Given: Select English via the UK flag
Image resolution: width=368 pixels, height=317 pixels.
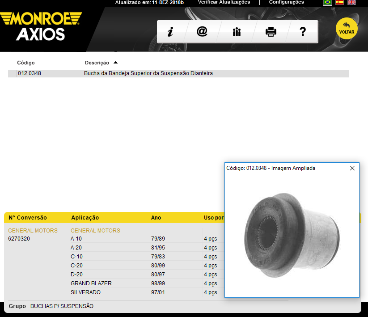Looking at the screenshot, I should point(352,2).
